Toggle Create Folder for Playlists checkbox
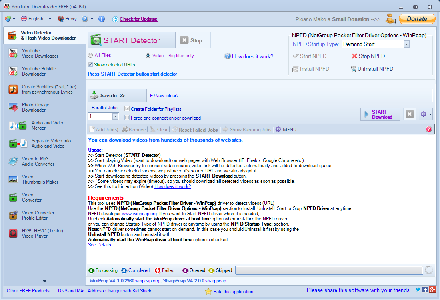The image size is (440, 300). pyautogui.click(x=127, y=109)
